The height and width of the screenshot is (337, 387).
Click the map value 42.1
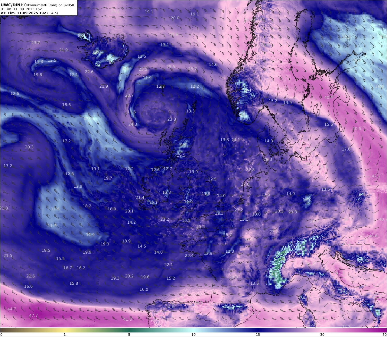(376, 176)
